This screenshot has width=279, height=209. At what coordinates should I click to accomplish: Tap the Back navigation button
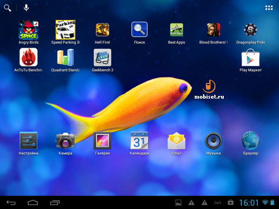[11, 203]
